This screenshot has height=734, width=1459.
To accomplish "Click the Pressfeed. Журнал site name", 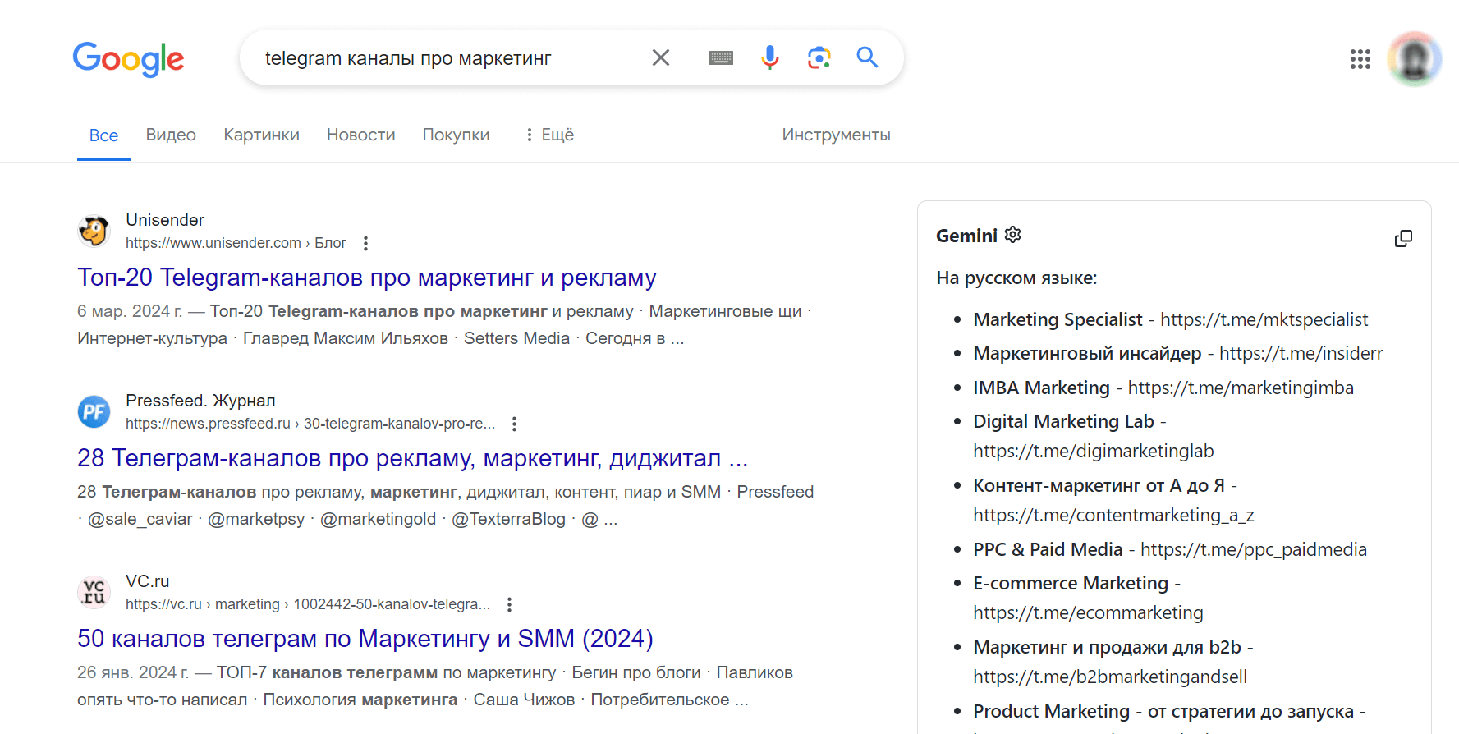I will 200,401.
